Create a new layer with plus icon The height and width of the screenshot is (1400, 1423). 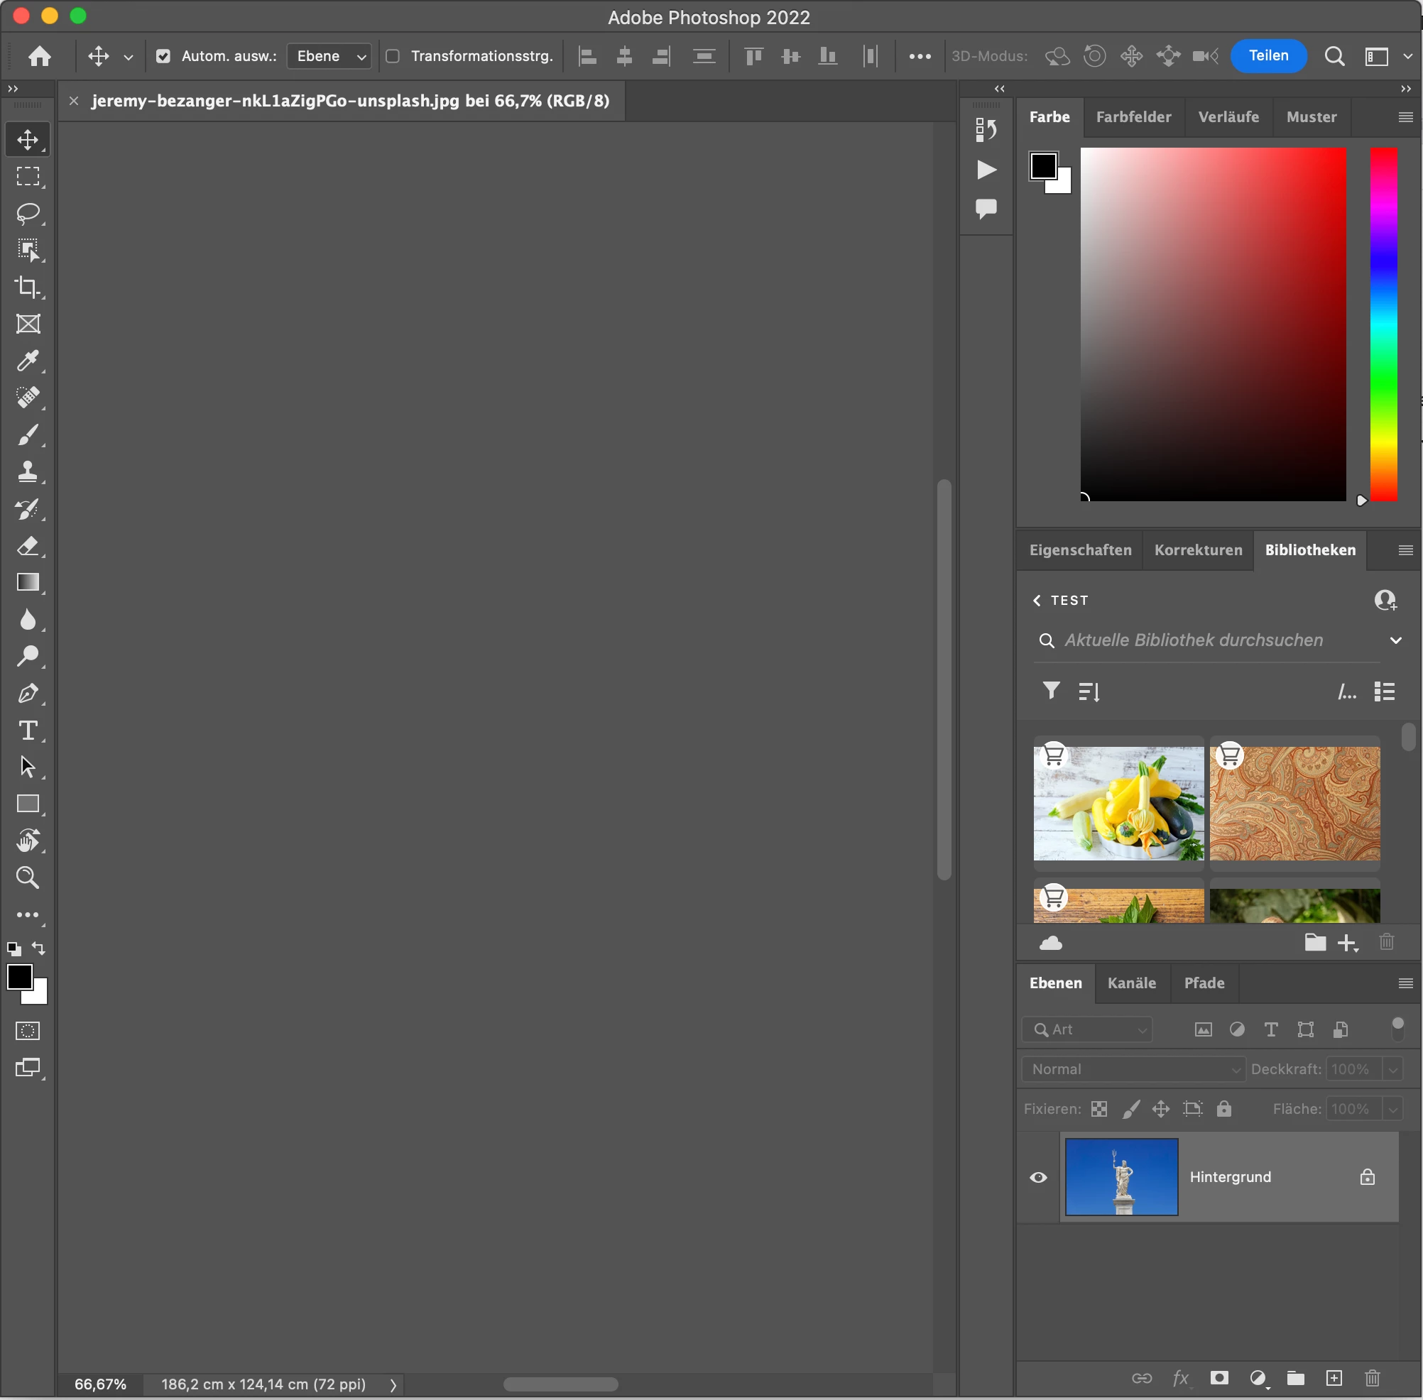click(1334, 1378)
